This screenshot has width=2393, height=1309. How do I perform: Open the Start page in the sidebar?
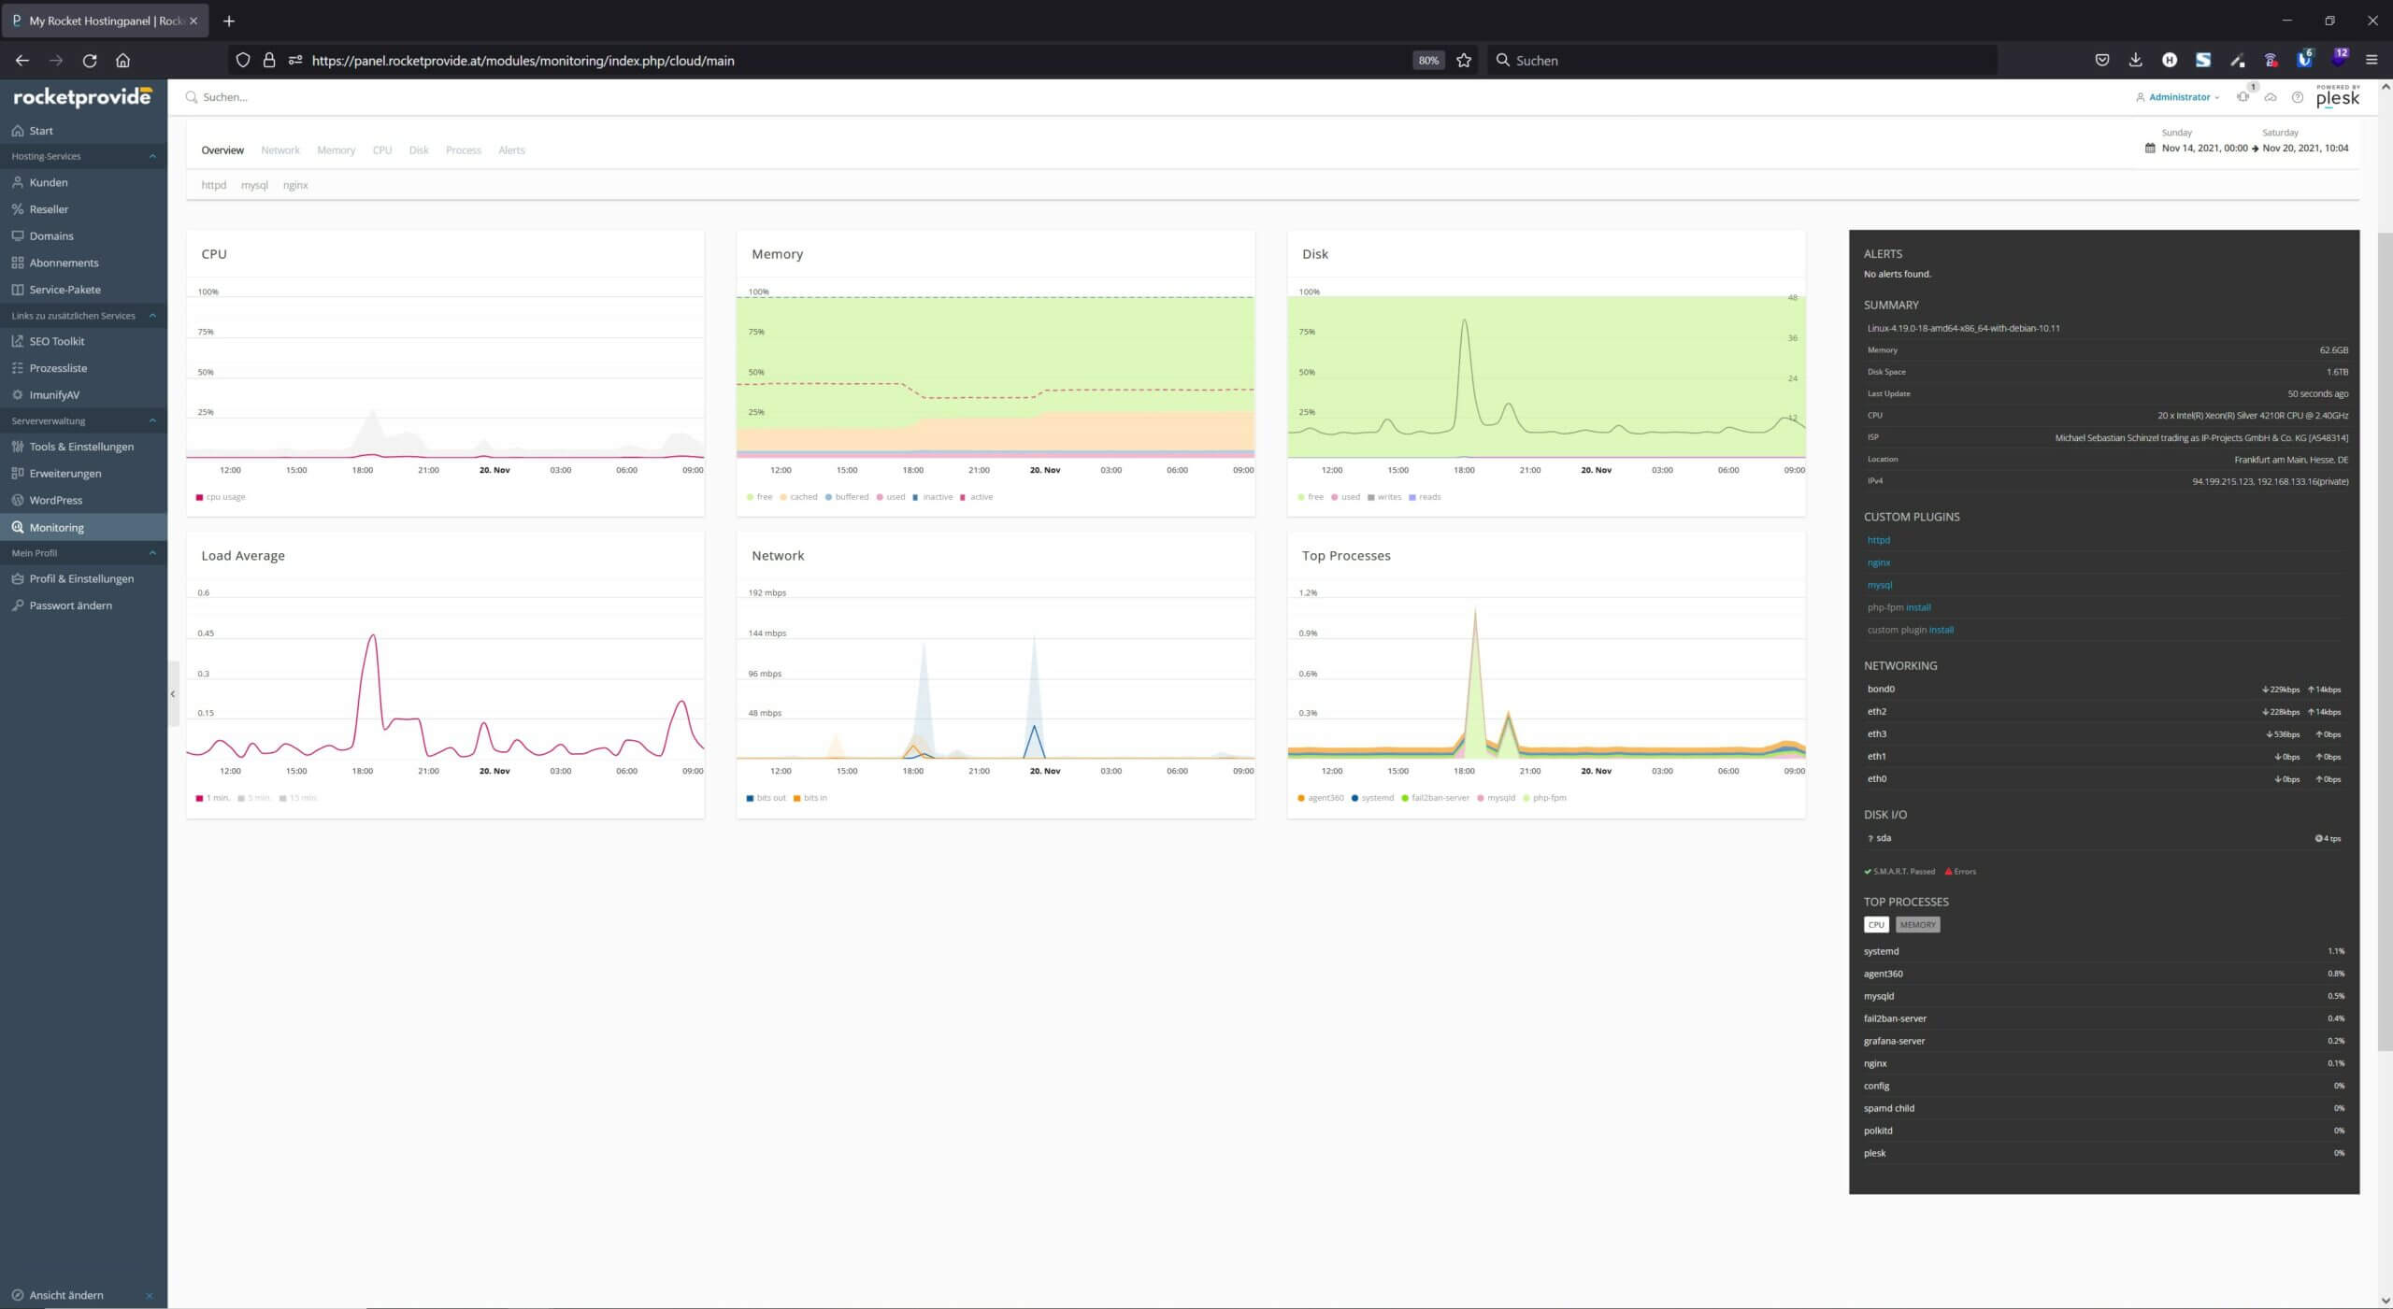coord(41,131)
